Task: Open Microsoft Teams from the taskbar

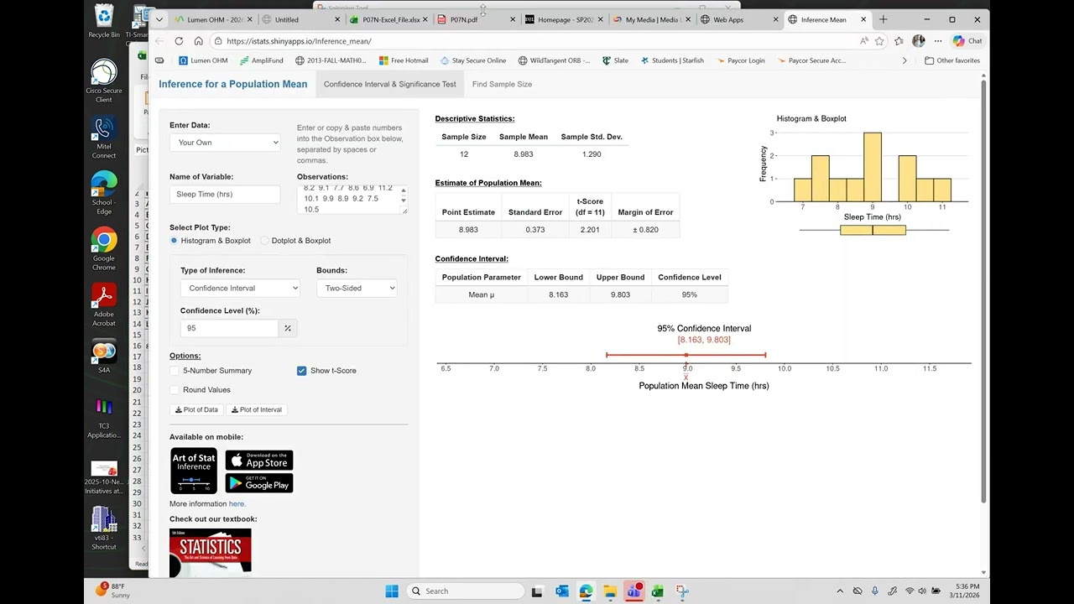Action: [x=634, y=591]
